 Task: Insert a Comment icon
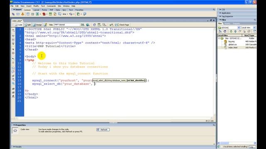point(60,14)
